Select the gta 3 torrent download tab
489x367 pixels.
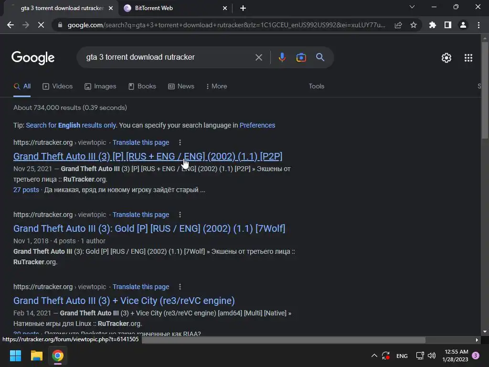(x=62, y=8)
